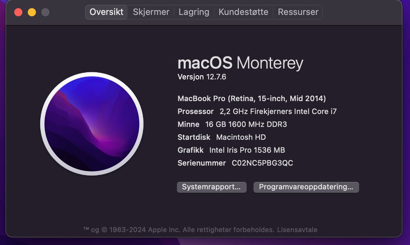Click the Grafikk label
Image resolution: width=410 pixels, height=245 pixels.
point(190,150)
